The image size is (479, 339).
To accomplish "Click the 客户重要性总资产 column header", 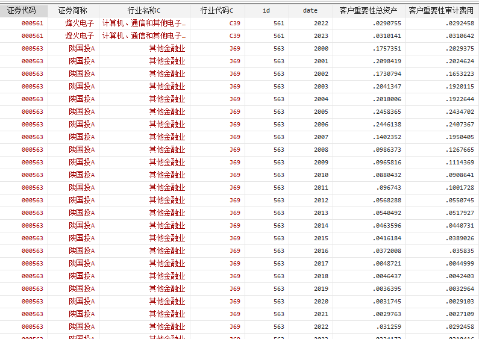I will pyautogui.click(x=368, y=10).
